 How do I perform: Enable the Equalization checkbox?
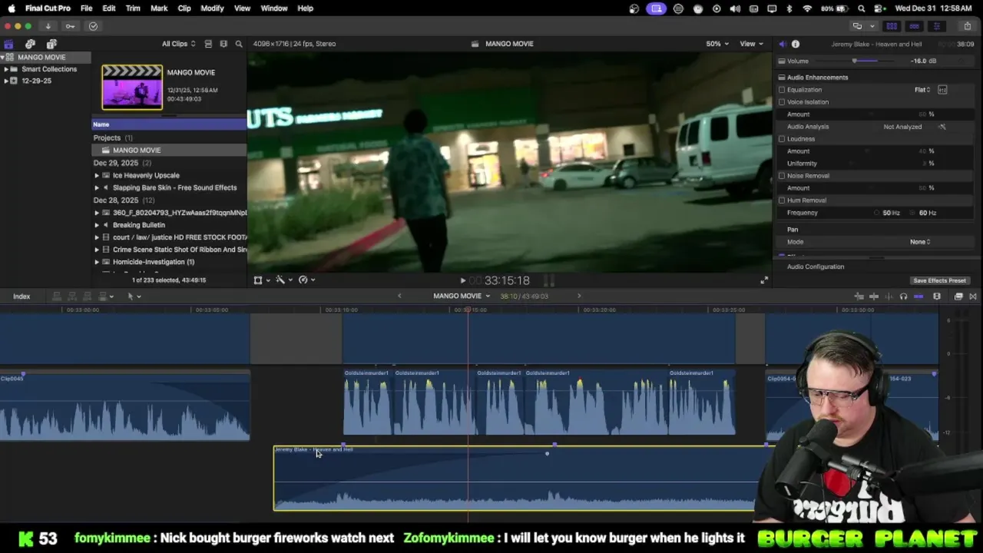[x=782, y=90]
